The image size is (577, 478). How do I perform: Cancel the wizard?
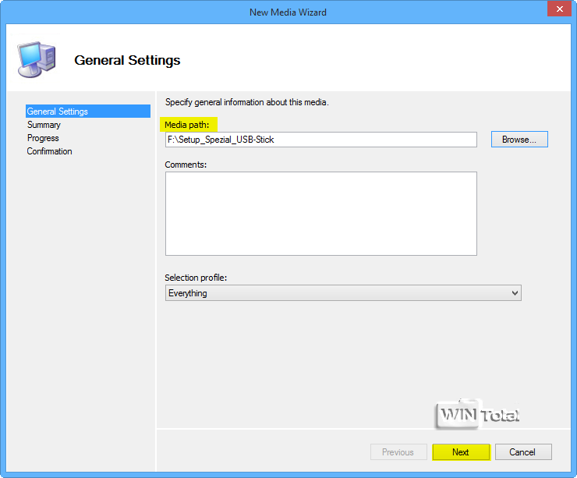[522, 452]
